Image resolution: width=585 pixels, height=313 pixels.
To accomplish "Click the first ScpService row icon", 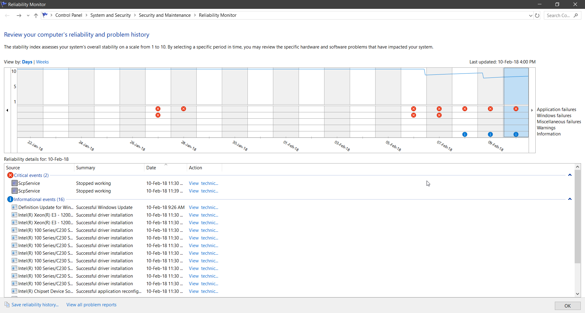I will (14, 183).
